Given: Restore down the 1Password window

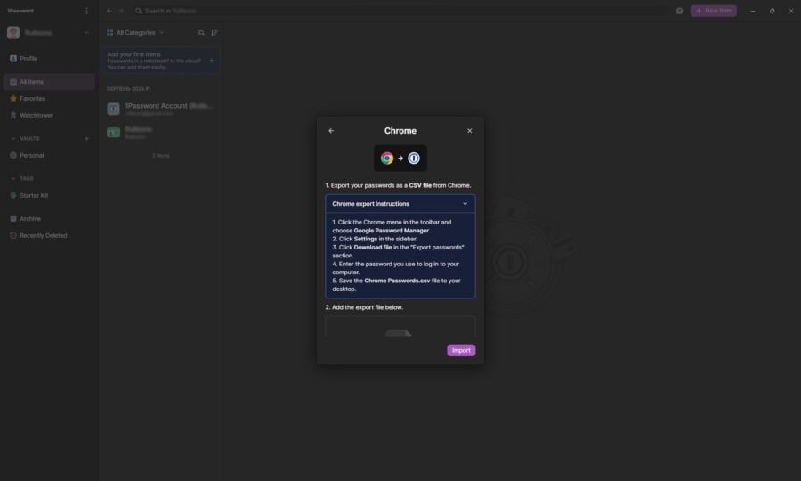Looking at the screenshot, I should pos(772,11).
